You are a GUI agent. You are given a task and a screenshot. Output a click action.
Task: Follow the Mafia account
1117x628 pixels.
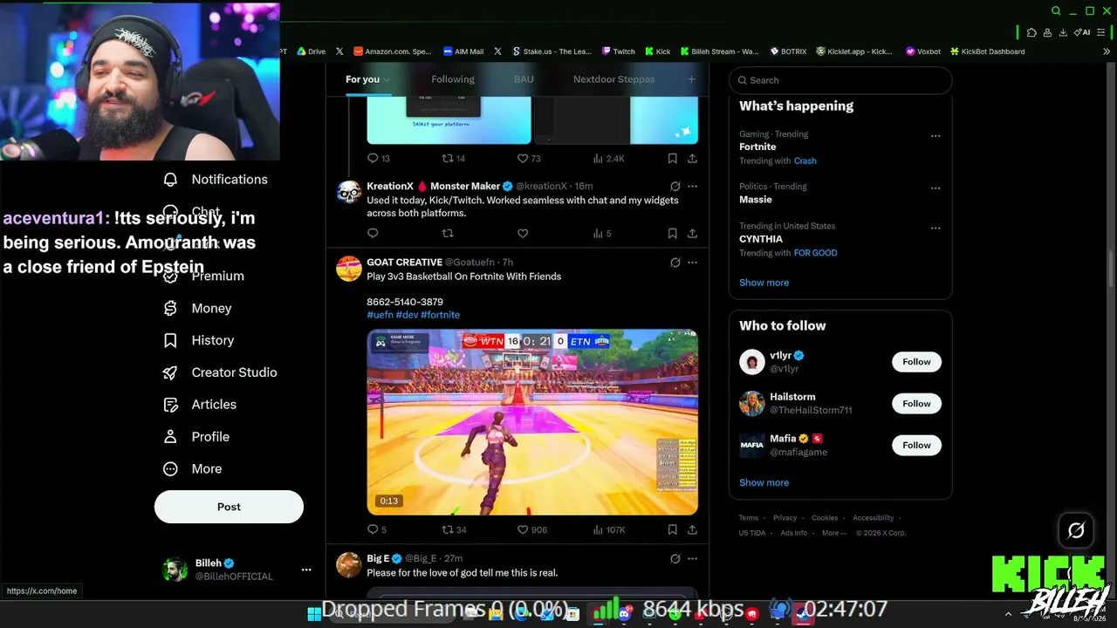pyautogui.click(x=916, y=446)
